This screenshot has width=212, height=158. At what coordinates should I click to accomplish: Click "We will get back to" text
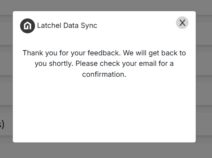[154, 53]
